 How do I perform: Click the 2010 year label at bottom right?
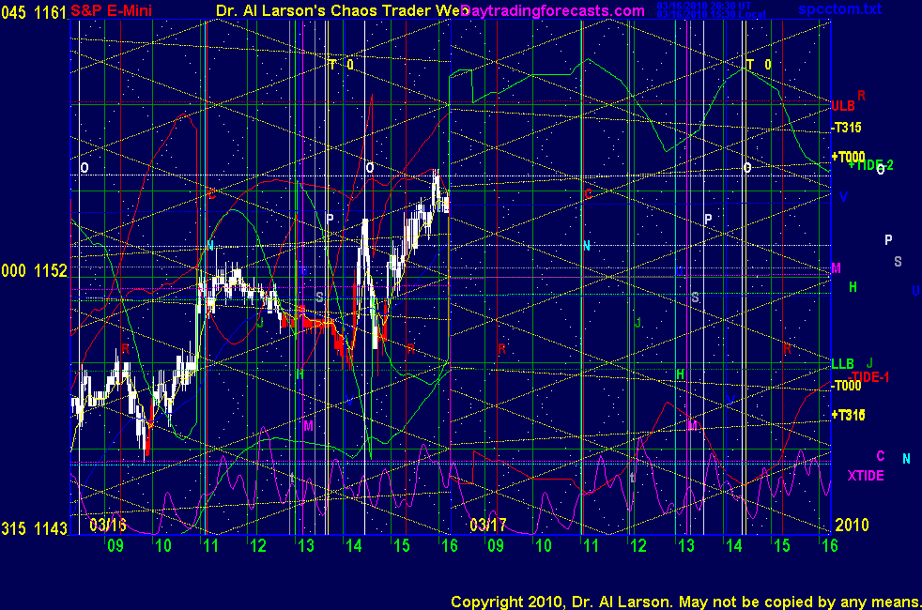[853, 524]
